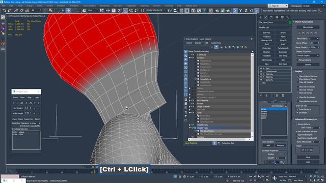Open the Edit menu in Scene Explorer
The height and width of the screenshot is (183, 326).
[x=206, y=43]
